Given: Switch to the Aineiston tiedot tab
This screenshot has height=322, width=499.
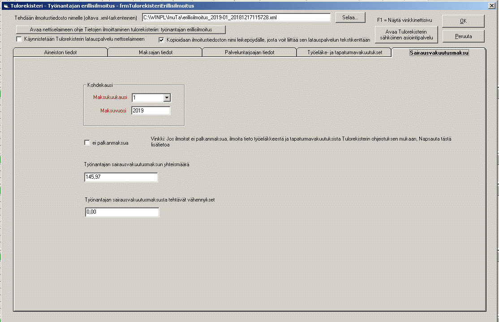Looking at the screenshot, I should point(60,52).
